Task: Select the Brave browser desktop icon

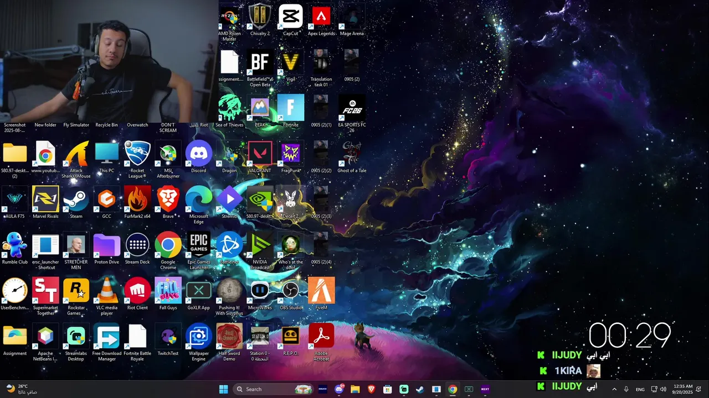Action: pyautogui.click(x=168, y=200)
